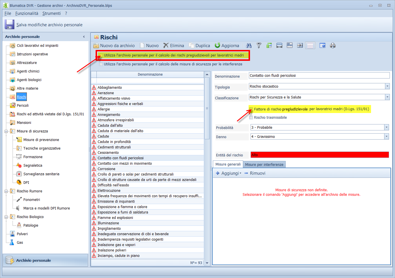Switch to Misure per interferenze tab

click(264, 164)
